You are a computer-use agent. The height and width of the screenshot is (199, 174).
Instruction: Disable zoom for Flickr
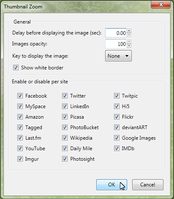click(117, 117)
